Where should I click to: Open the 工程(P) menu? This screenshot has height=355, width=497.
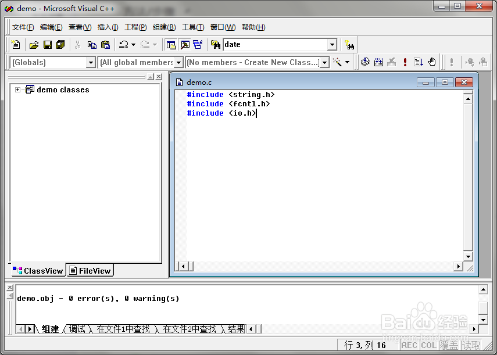[x=135, y=27]
